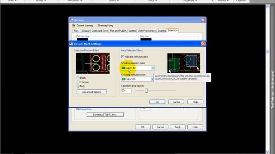Image resolution: width=275 pixels, height=154 pixels.
Task: Select the Selection tab in Options
Action: coord(173,30)
